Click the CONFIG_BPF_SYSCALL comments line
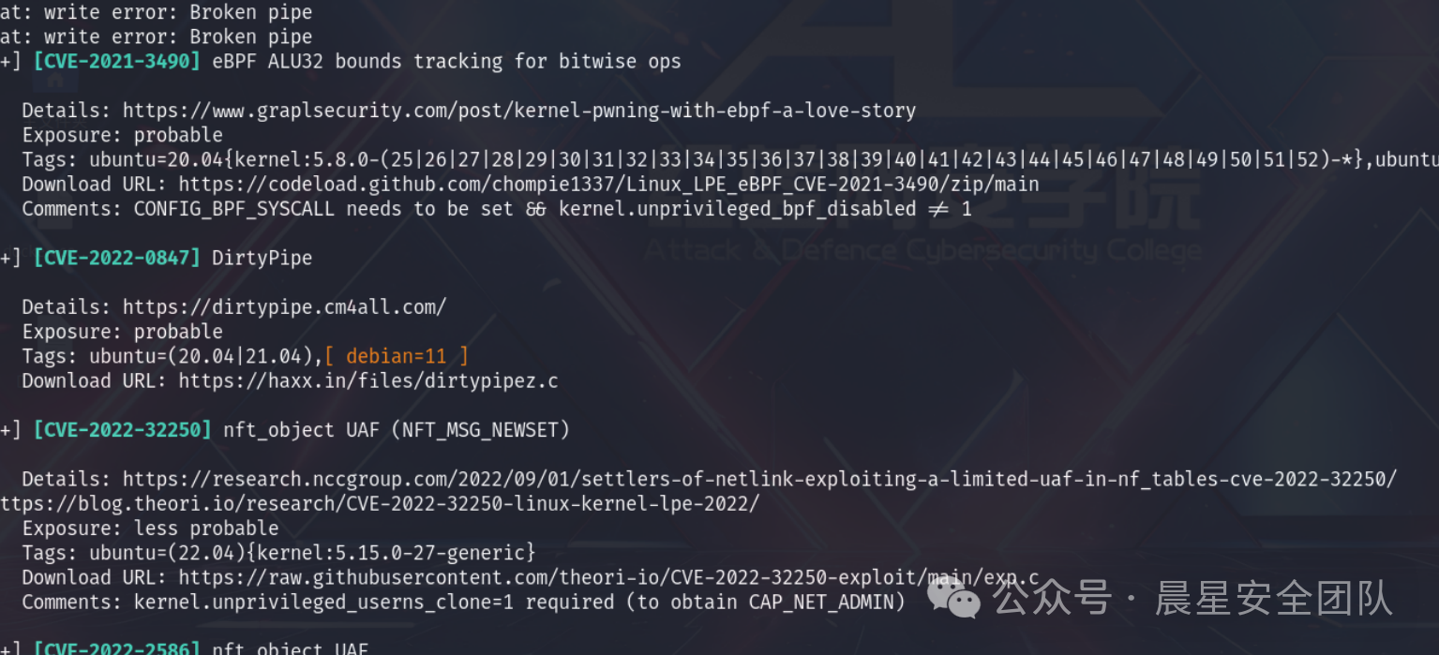The height and width of the screenshot is (655, 1439). pos(497,209)
